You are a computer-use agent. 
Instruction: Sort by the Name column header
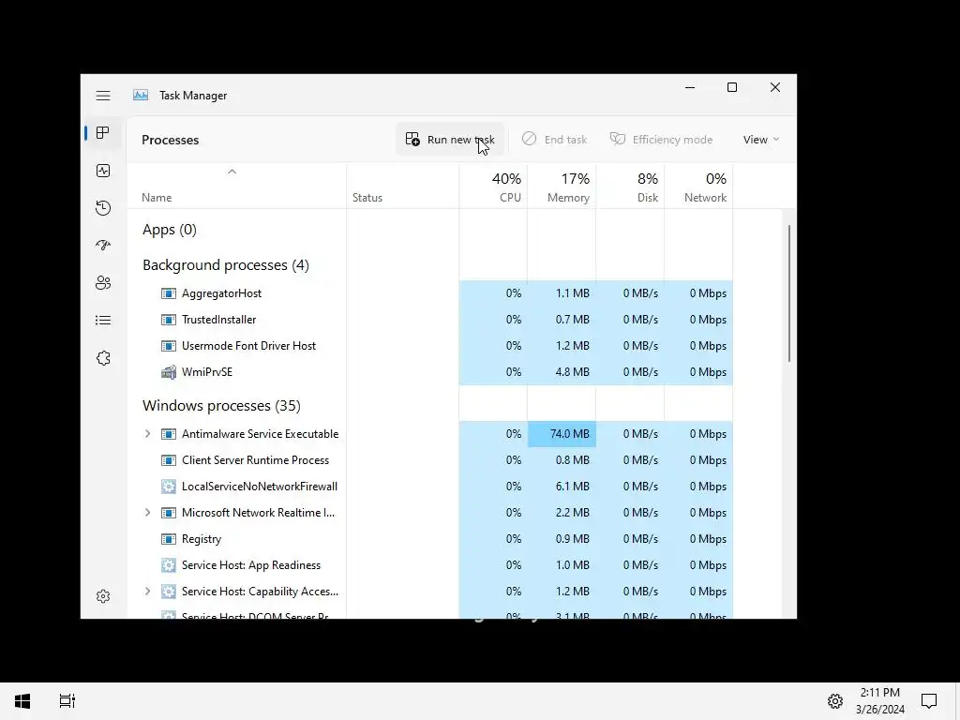(x=236, y=187)
